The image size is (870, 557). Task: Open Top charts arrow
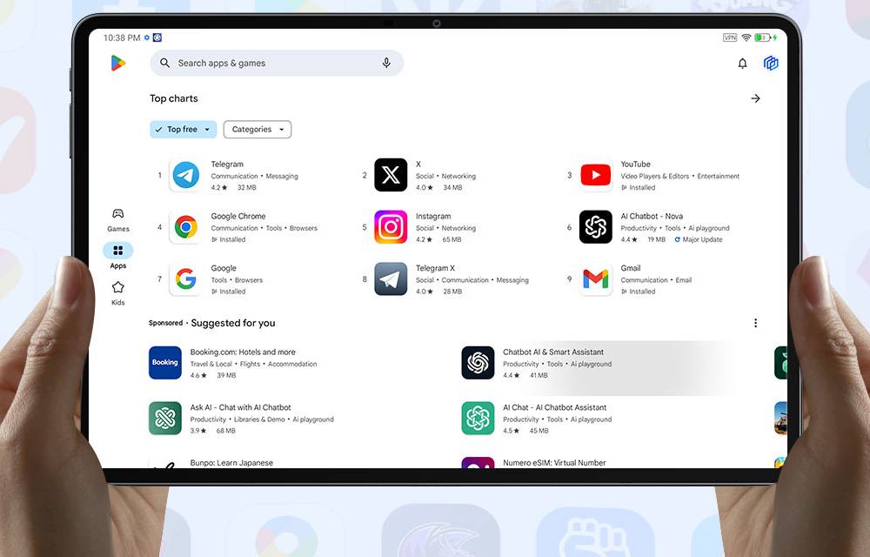[x=755, y=98]
